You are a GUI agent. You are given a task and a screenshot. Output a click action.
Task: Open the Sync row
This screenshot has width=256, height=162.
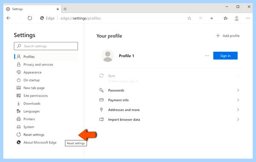tap(169, 78)
